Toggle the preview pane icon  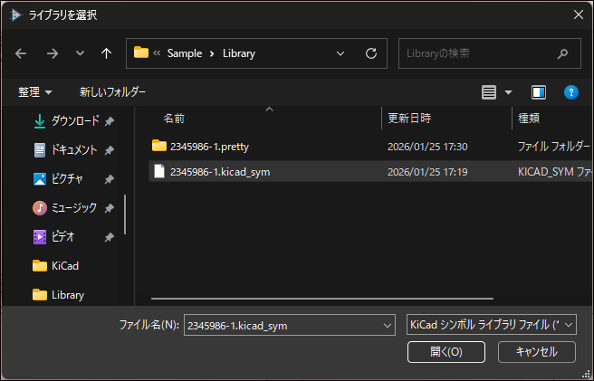tap(539, 92)
